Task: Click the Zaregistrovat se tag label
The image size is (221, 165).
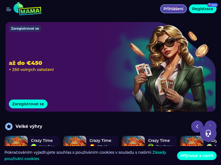Action: pos(25,29)
